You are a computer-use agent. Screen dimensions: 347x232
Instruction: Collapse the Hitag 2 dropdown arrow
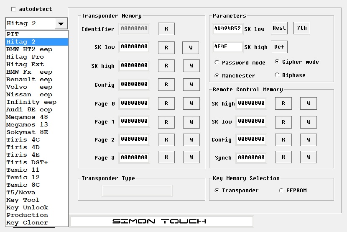click(61, 23)
